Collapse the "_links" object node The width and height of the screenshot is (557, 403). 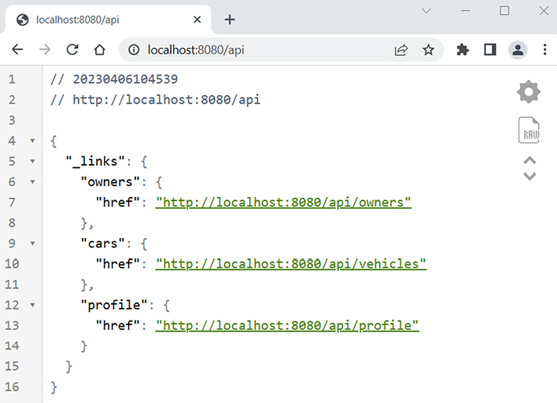point(32,162)
